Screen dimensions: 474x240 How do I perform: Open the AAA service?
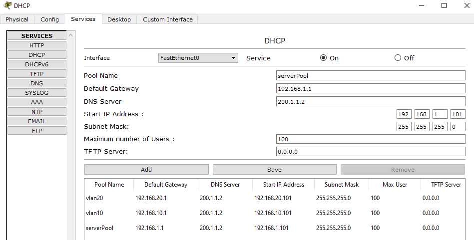click(37, 102)
